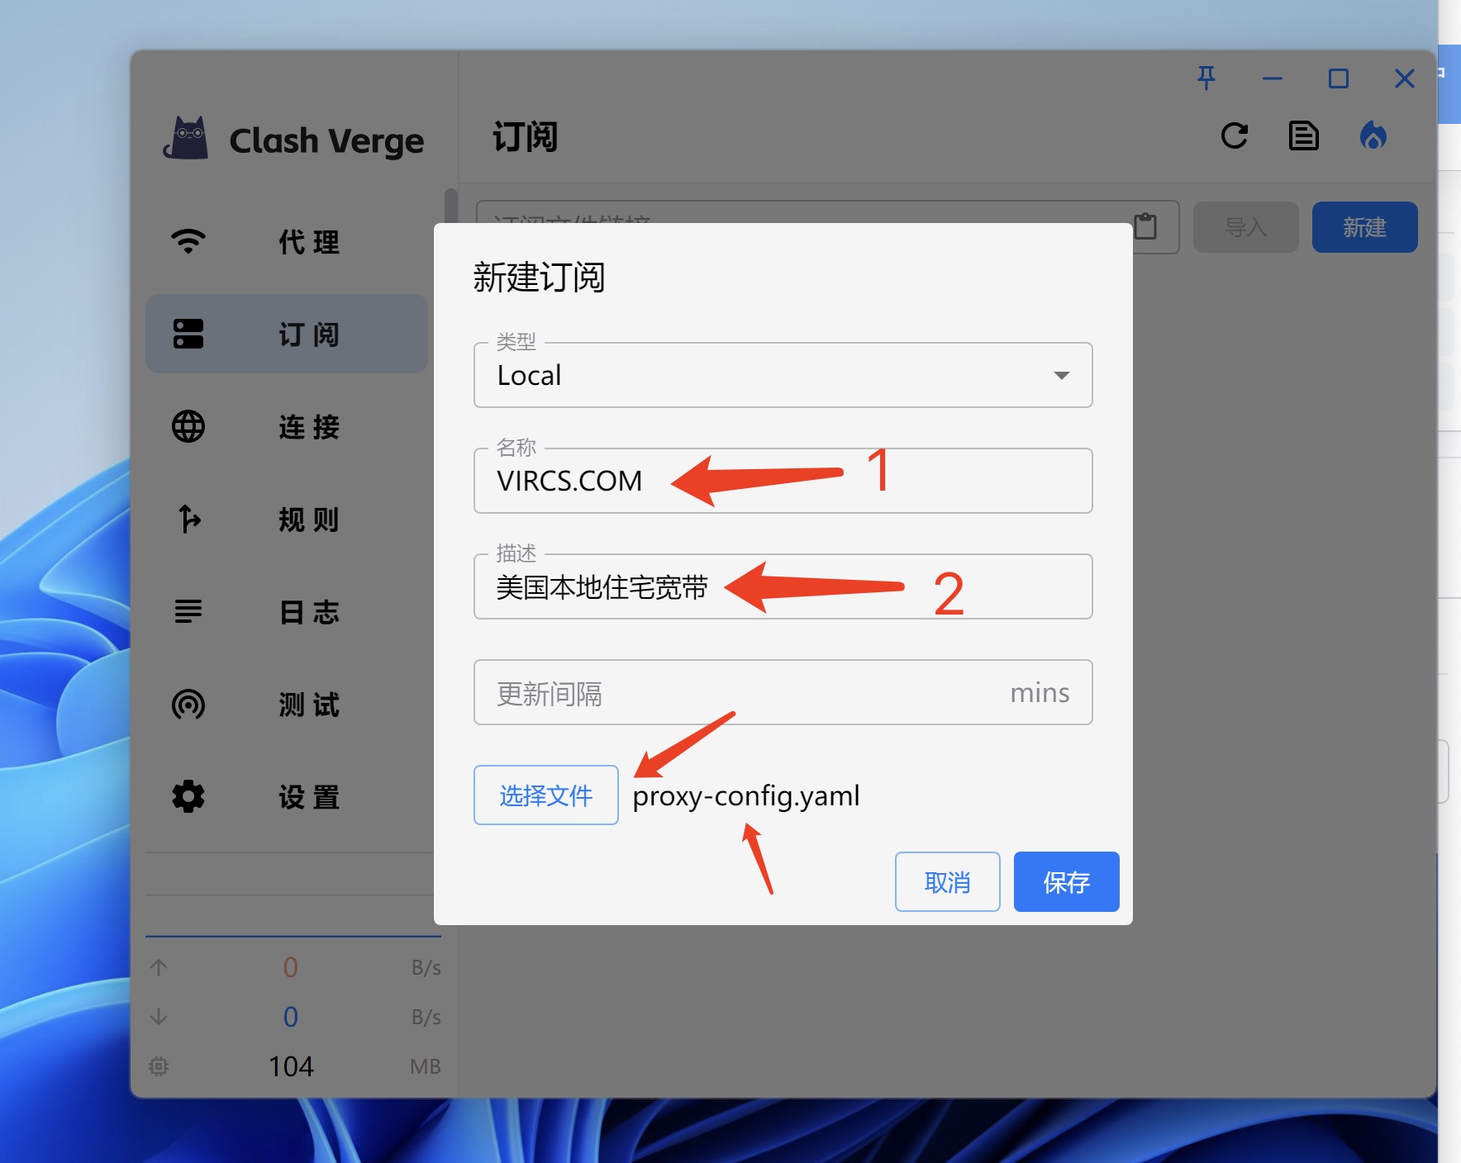
Task: Expand the 类型 Local dropdown
Action: 782,376
